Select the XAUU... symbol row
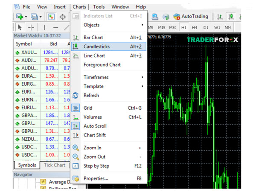The height and width of the screenshot is (192, 256). point(42,52)
